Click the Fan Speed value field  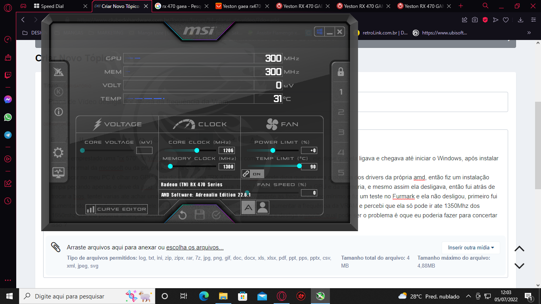pos(309,193)
